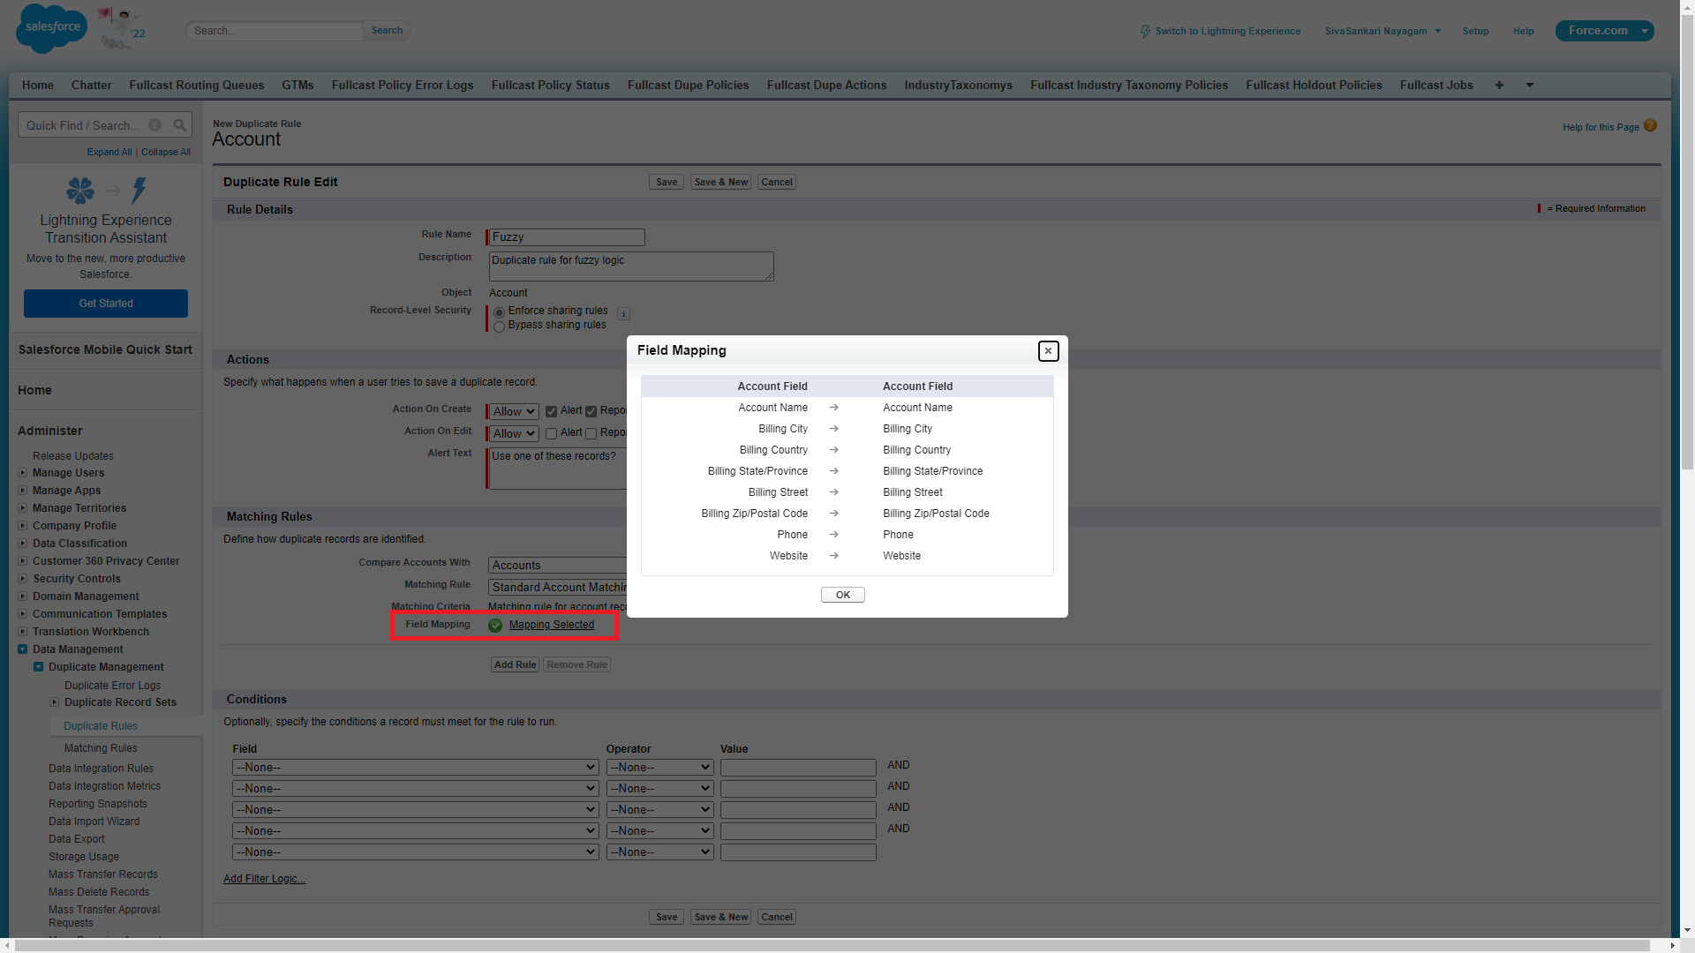Toggle Report checkbox for Action On Edit
Image resolution: width=1695 pixels, height=953 pixels.
pyautogui.click(x=591, y=433)
